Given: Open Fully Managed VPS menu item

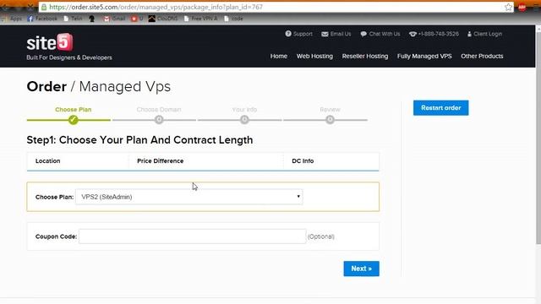Looking at the screenshot, I should tap(424, 57).
